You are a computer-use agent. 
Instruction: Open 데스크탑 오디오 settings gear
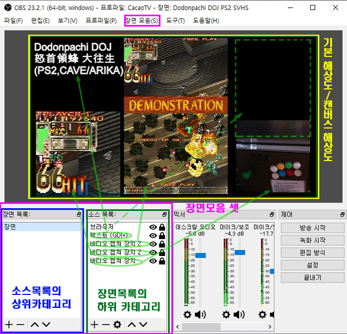187,314
